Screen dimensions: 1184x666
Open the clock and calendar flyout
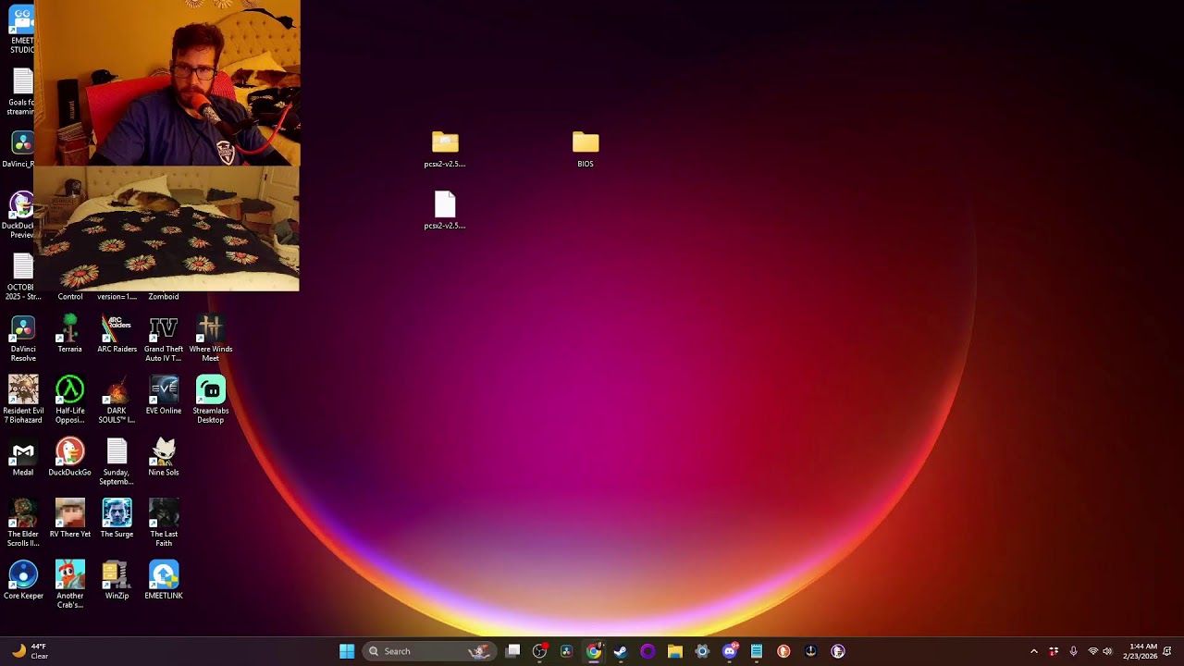click(1140, 651)
